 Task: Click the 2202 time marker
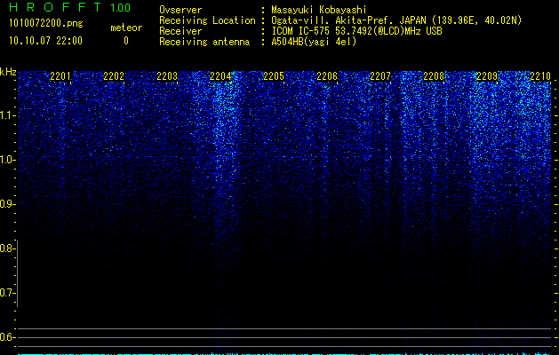pos(114,76)
